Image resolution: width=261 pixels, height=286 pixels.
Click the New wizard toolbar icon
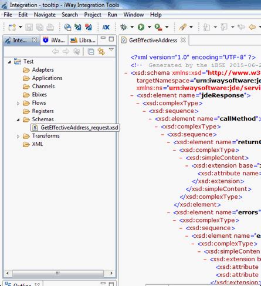click(12, 27)
